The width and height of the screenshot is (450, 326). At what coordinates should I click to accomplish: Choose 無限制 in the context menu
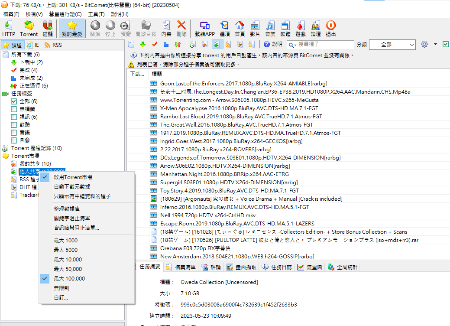[87, 288]
